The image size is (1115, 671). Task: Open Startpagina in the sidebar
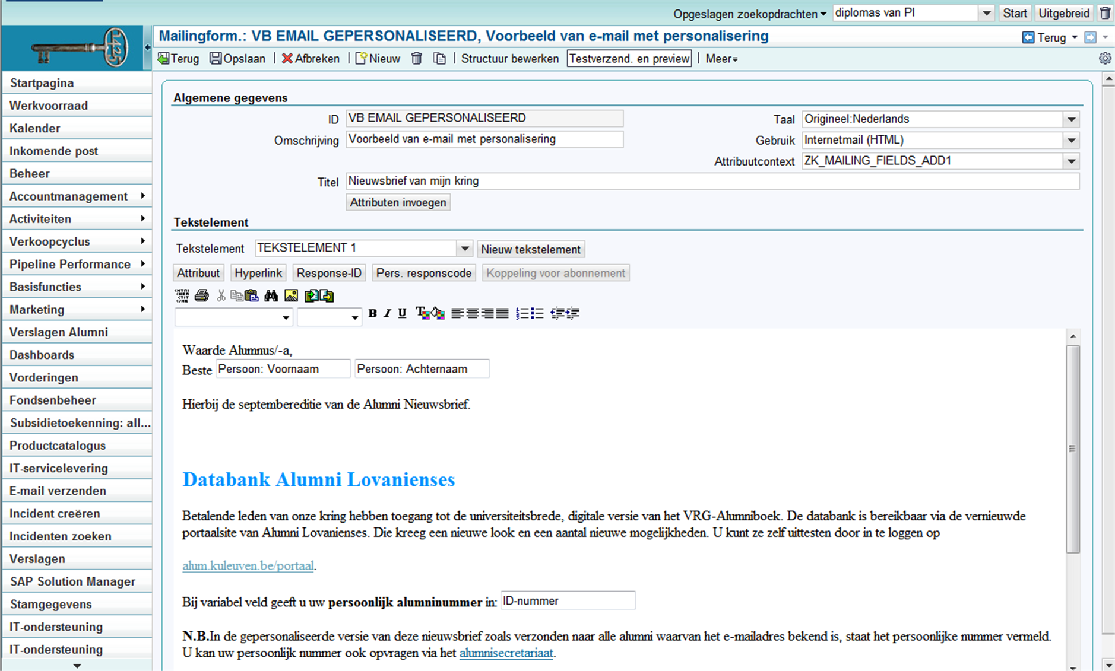(77, 82)
